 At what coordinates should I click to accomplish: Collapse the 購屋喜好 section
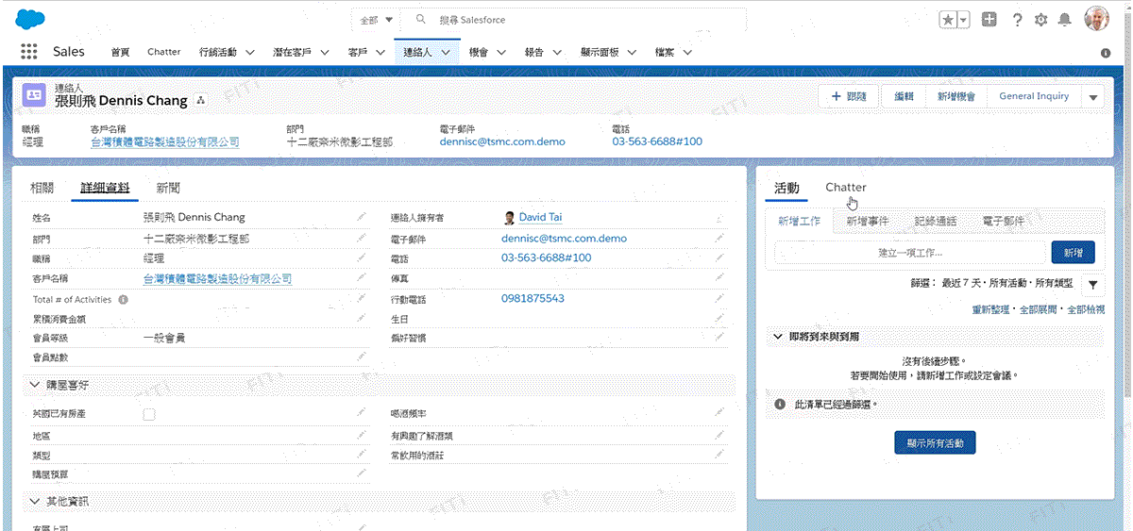click(36, 385)
